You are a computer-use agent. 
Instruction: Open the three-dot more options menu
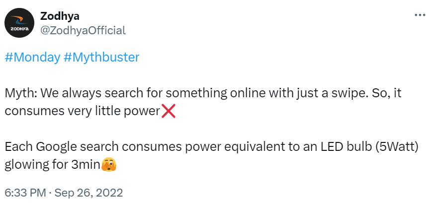point(420,15)
